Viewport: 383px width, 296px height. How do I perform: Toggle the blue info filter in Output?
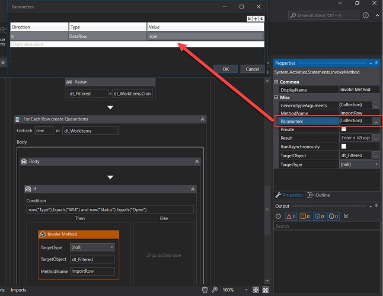pyautogui.click(x=319, y=217)
